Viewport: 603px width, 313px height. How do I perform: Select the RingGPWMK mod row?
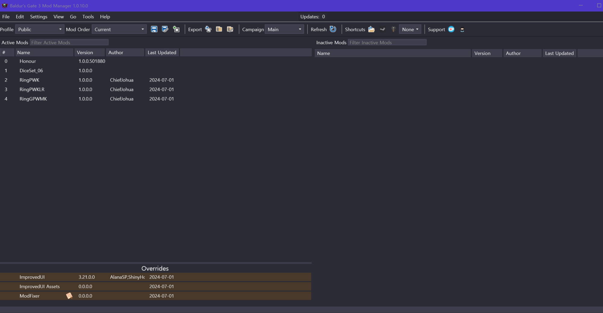point(156,99)
